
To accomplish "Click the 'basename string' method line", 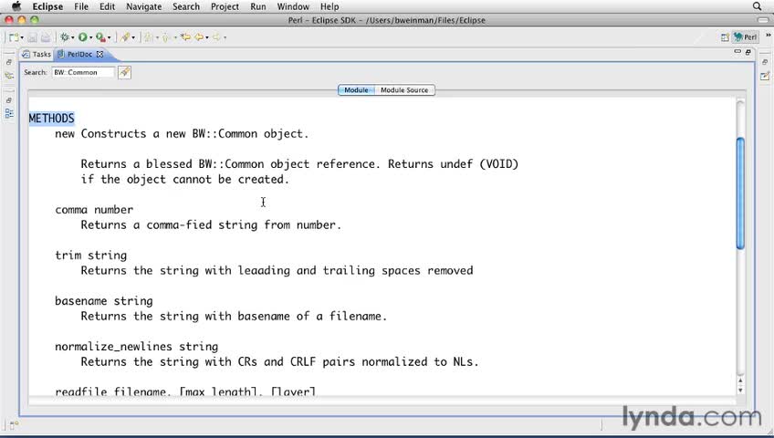I will click(x=104, y=301).
